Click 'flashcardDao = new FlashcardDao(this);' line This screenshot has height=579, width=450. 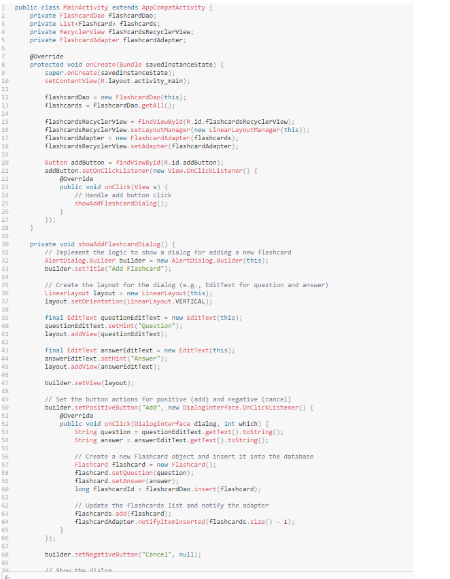(x=116, y=97)
